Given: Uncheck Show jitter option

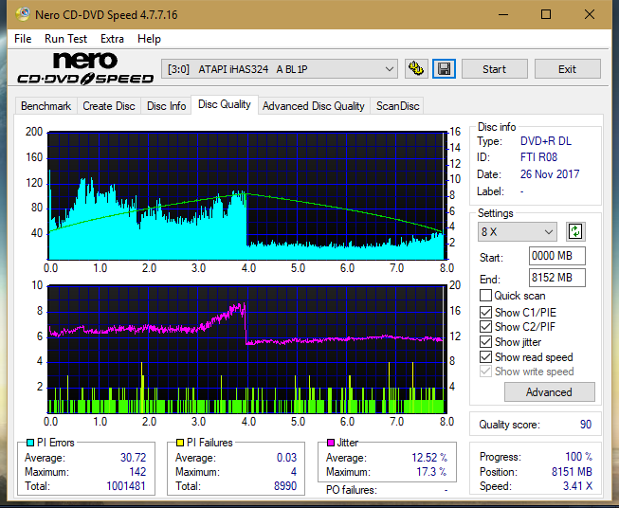Looking at the screenshot, I should pyautogui.click(x=485, y=342).
